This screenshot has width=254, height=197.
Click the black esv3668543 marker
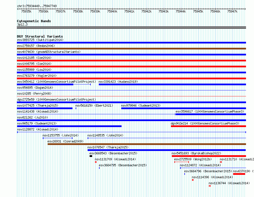point(91,156)
